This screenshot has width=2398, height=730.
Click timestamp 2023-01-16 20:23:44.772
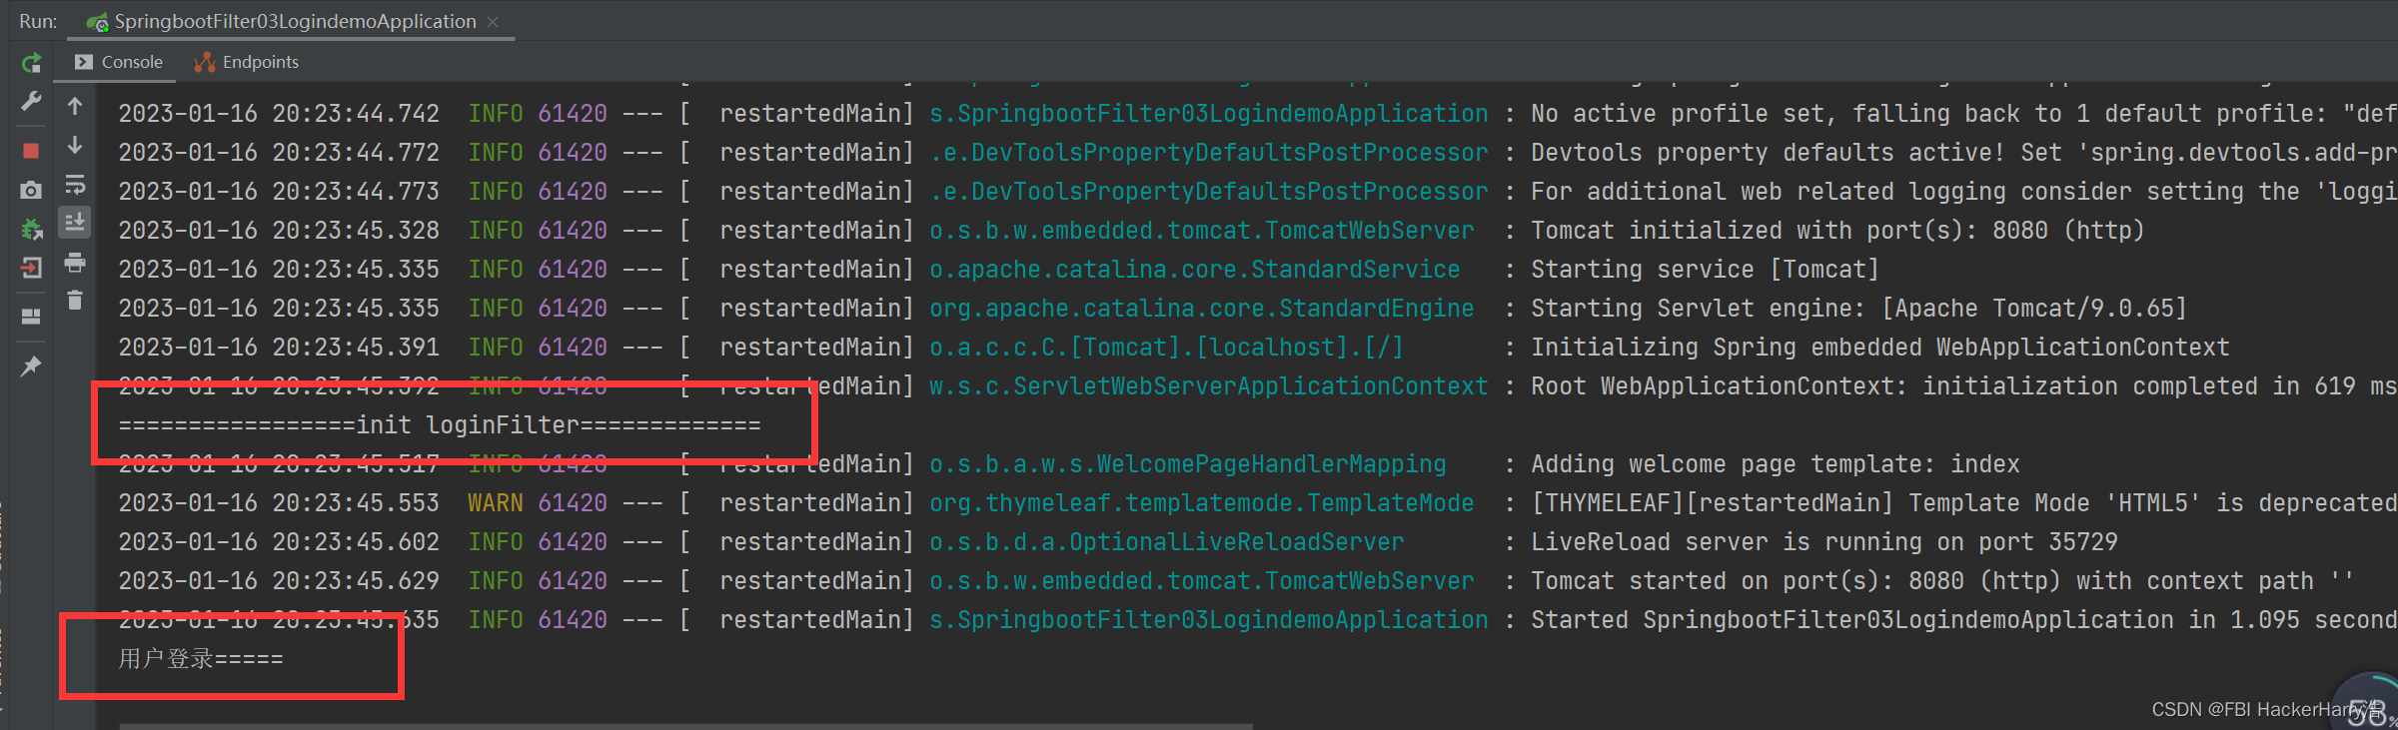(279, 153)
